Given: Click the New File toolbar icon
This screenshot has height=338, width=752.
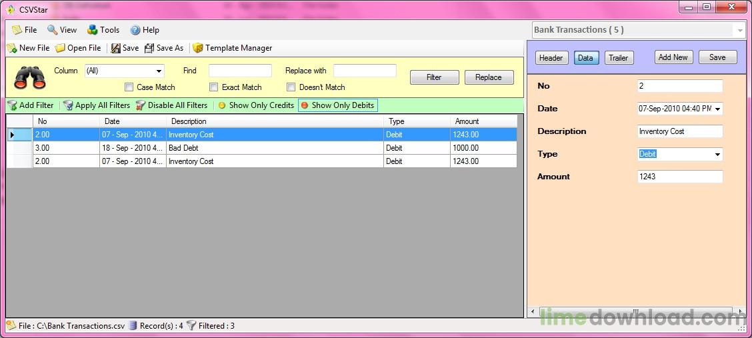Looking at the screenshot, I should pos(12,48).
